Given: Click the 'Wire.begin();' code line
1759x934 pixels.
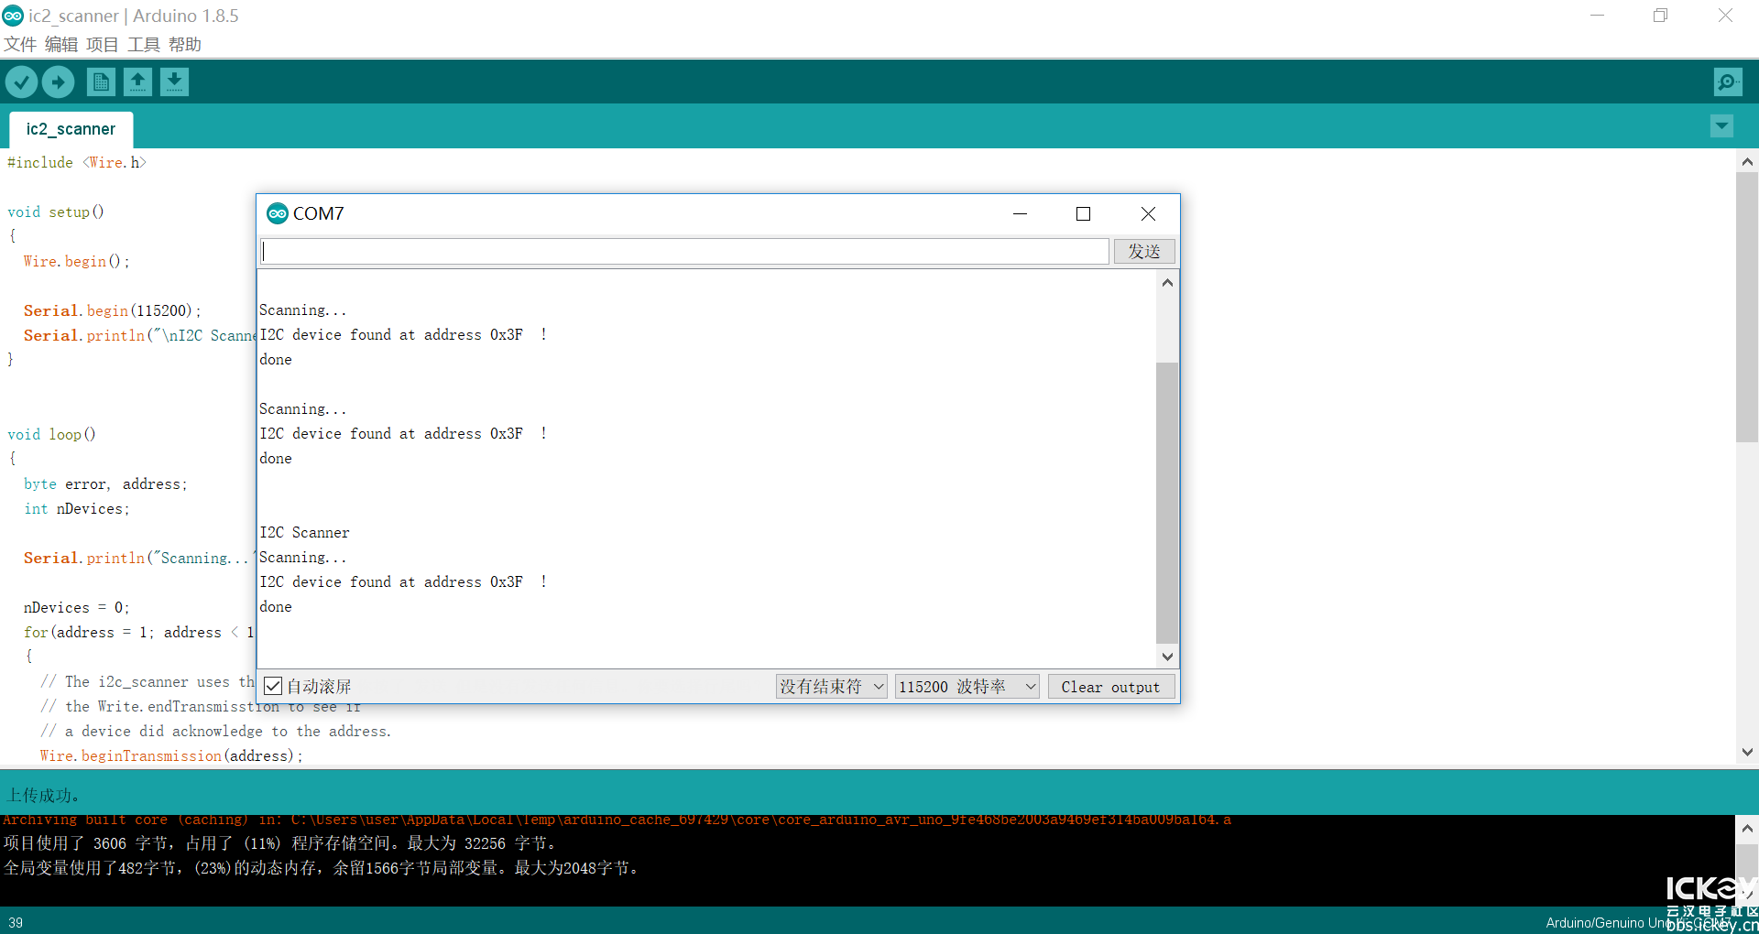Looking at the screenshot, I should 77,261.
